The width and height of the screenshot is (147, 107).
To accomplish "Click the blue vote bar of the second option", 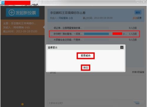I will 96,34.
